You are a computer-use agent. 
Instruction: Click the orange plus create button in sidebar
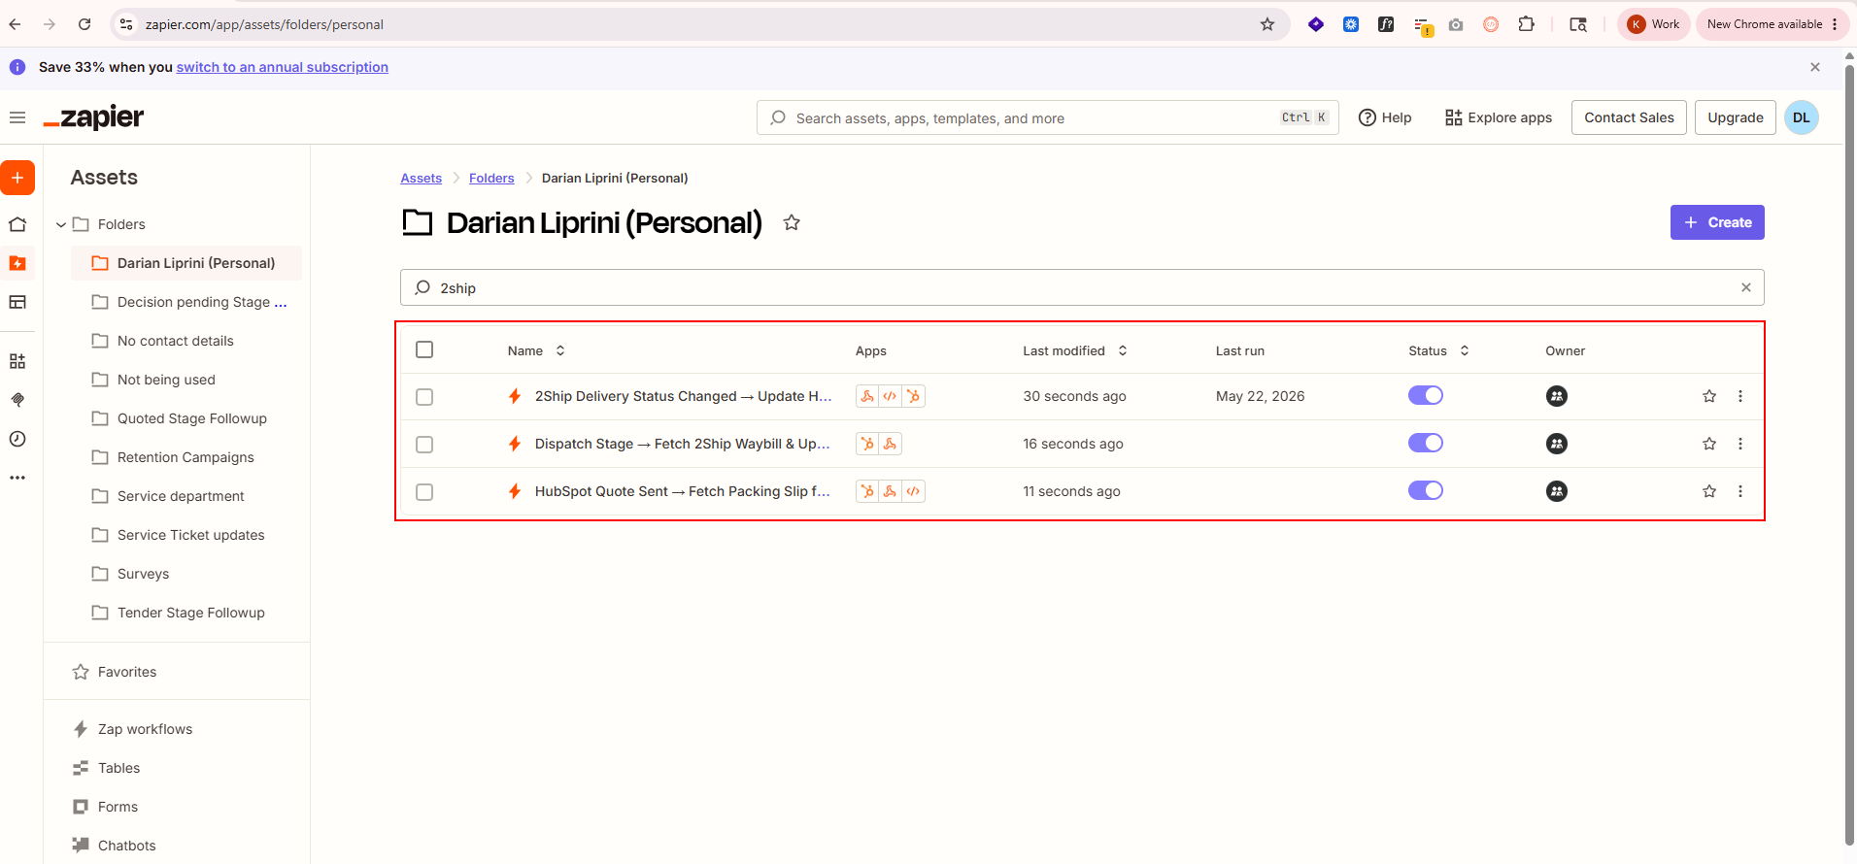click(x=17, y=178)
